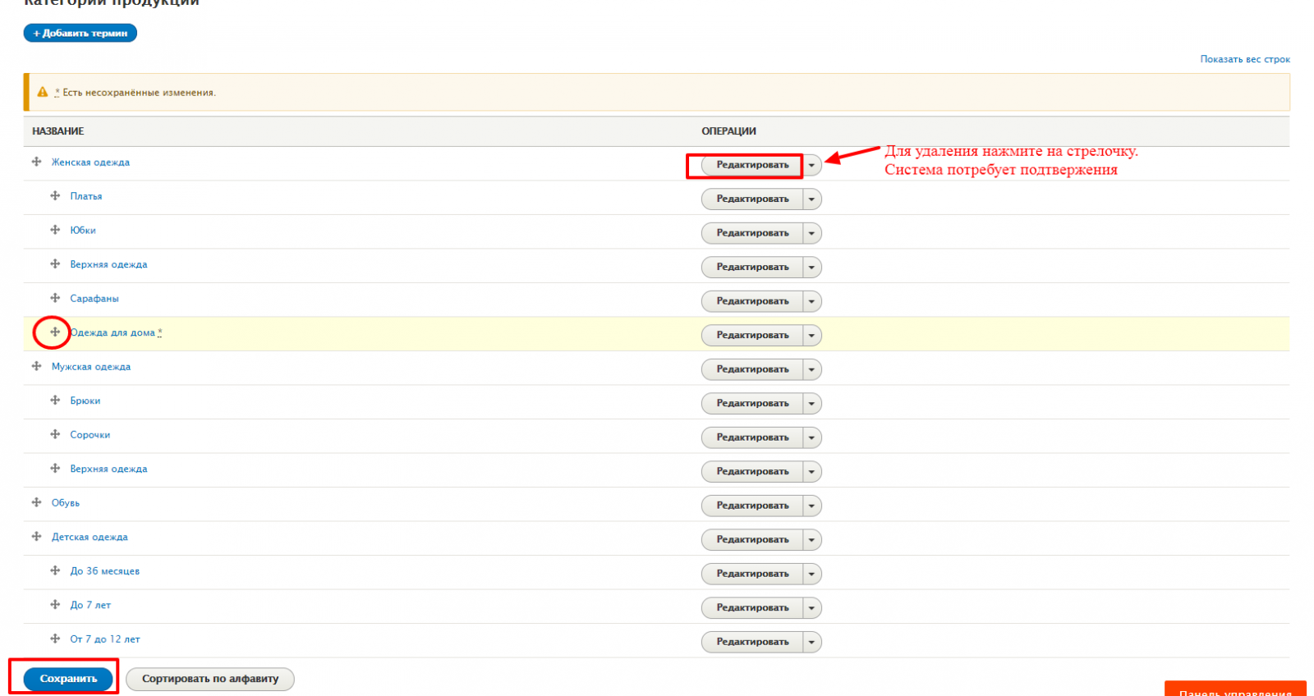Select drag handle beside Сарафаны
Screen dimensions: 1314x696
click(x=55, y=298)
